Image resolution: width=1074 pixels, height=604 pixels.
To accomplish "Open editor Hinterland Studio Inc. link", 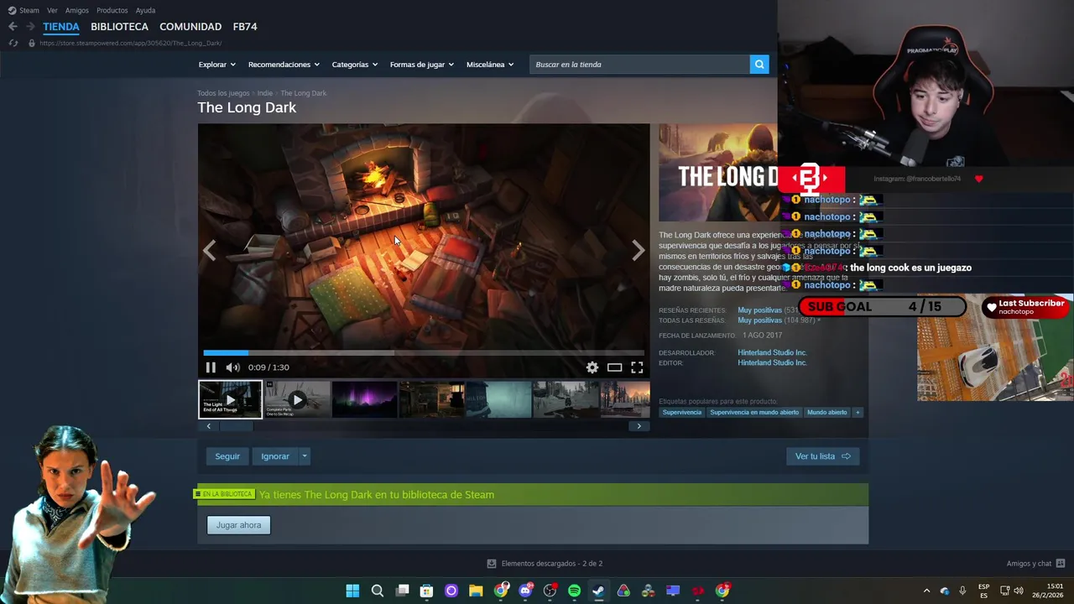I will [772, 363].
